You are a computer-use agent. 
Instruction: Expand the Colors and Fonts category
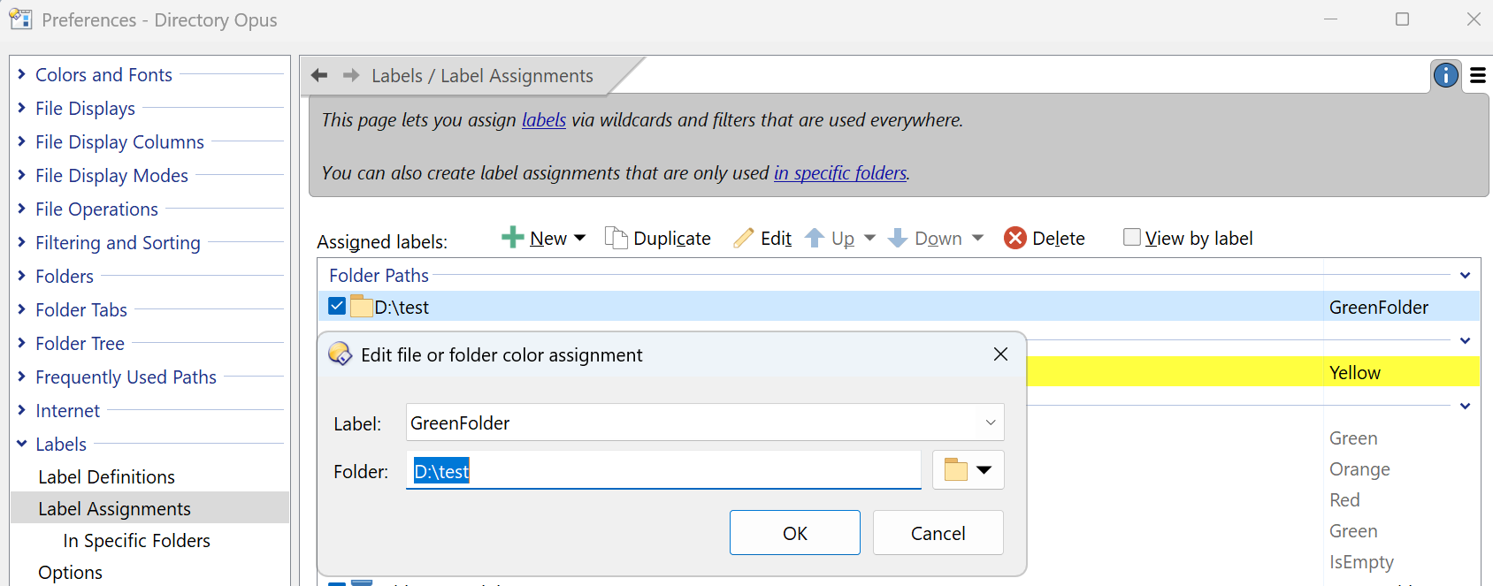pyautogui.click(x=22, y=75)
